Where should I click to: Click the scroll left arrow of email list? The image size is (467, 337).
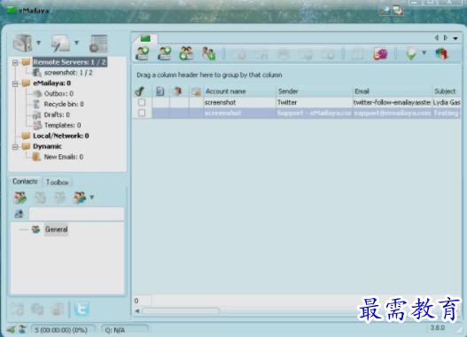pyautogui.click(x=137, y=310)
